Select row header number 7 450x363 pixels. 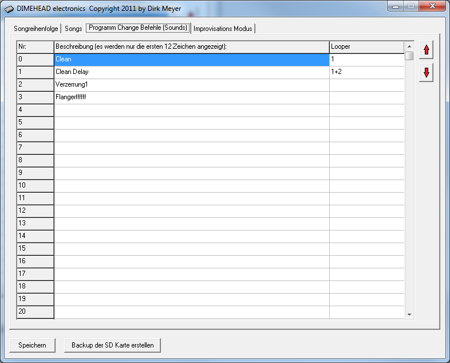pos(35,149)
